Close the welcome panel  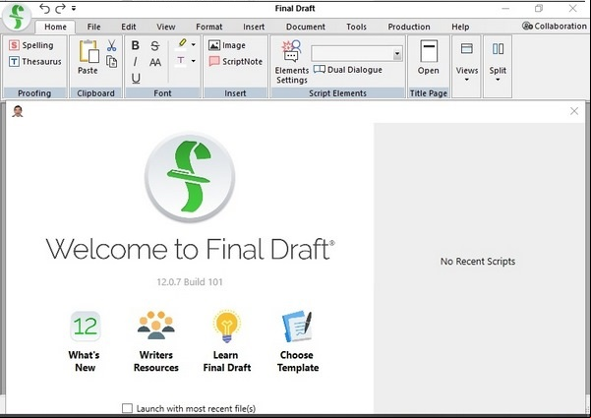tap(574, 111)
